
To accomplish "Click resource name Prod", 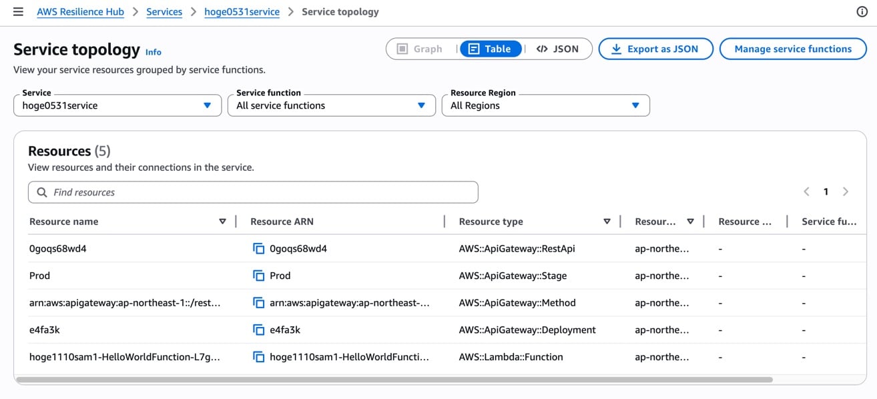I will 39,276.
